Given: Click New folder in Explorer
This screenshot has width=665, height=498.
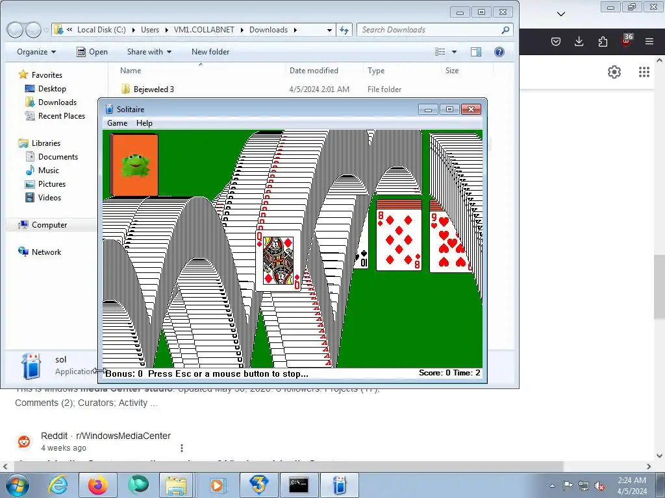Looking at the screenshot, I should [210, 52].
